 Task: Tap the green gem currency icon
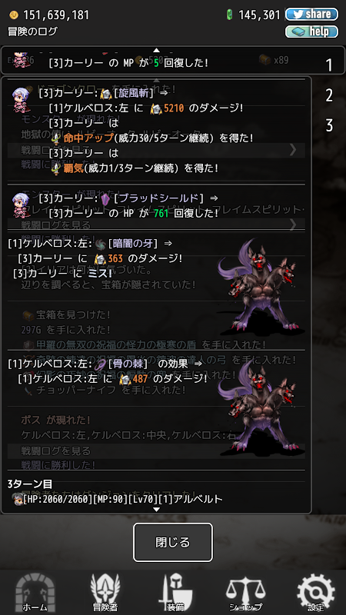tap(230, 15)
